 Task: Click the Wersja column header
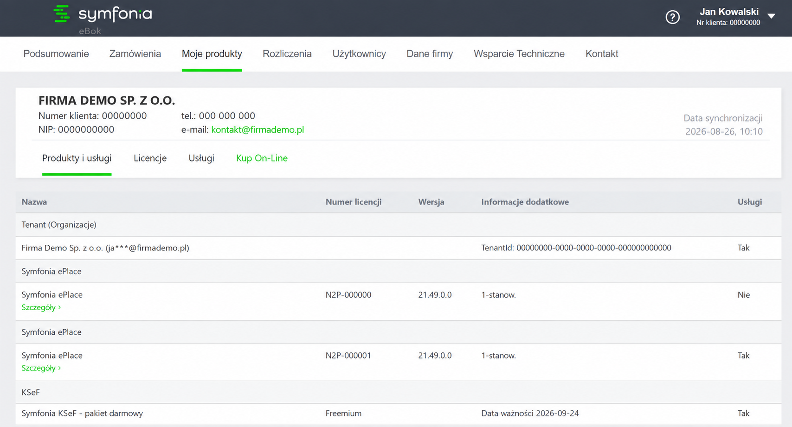pyautogui.click(x=431, y=202)
